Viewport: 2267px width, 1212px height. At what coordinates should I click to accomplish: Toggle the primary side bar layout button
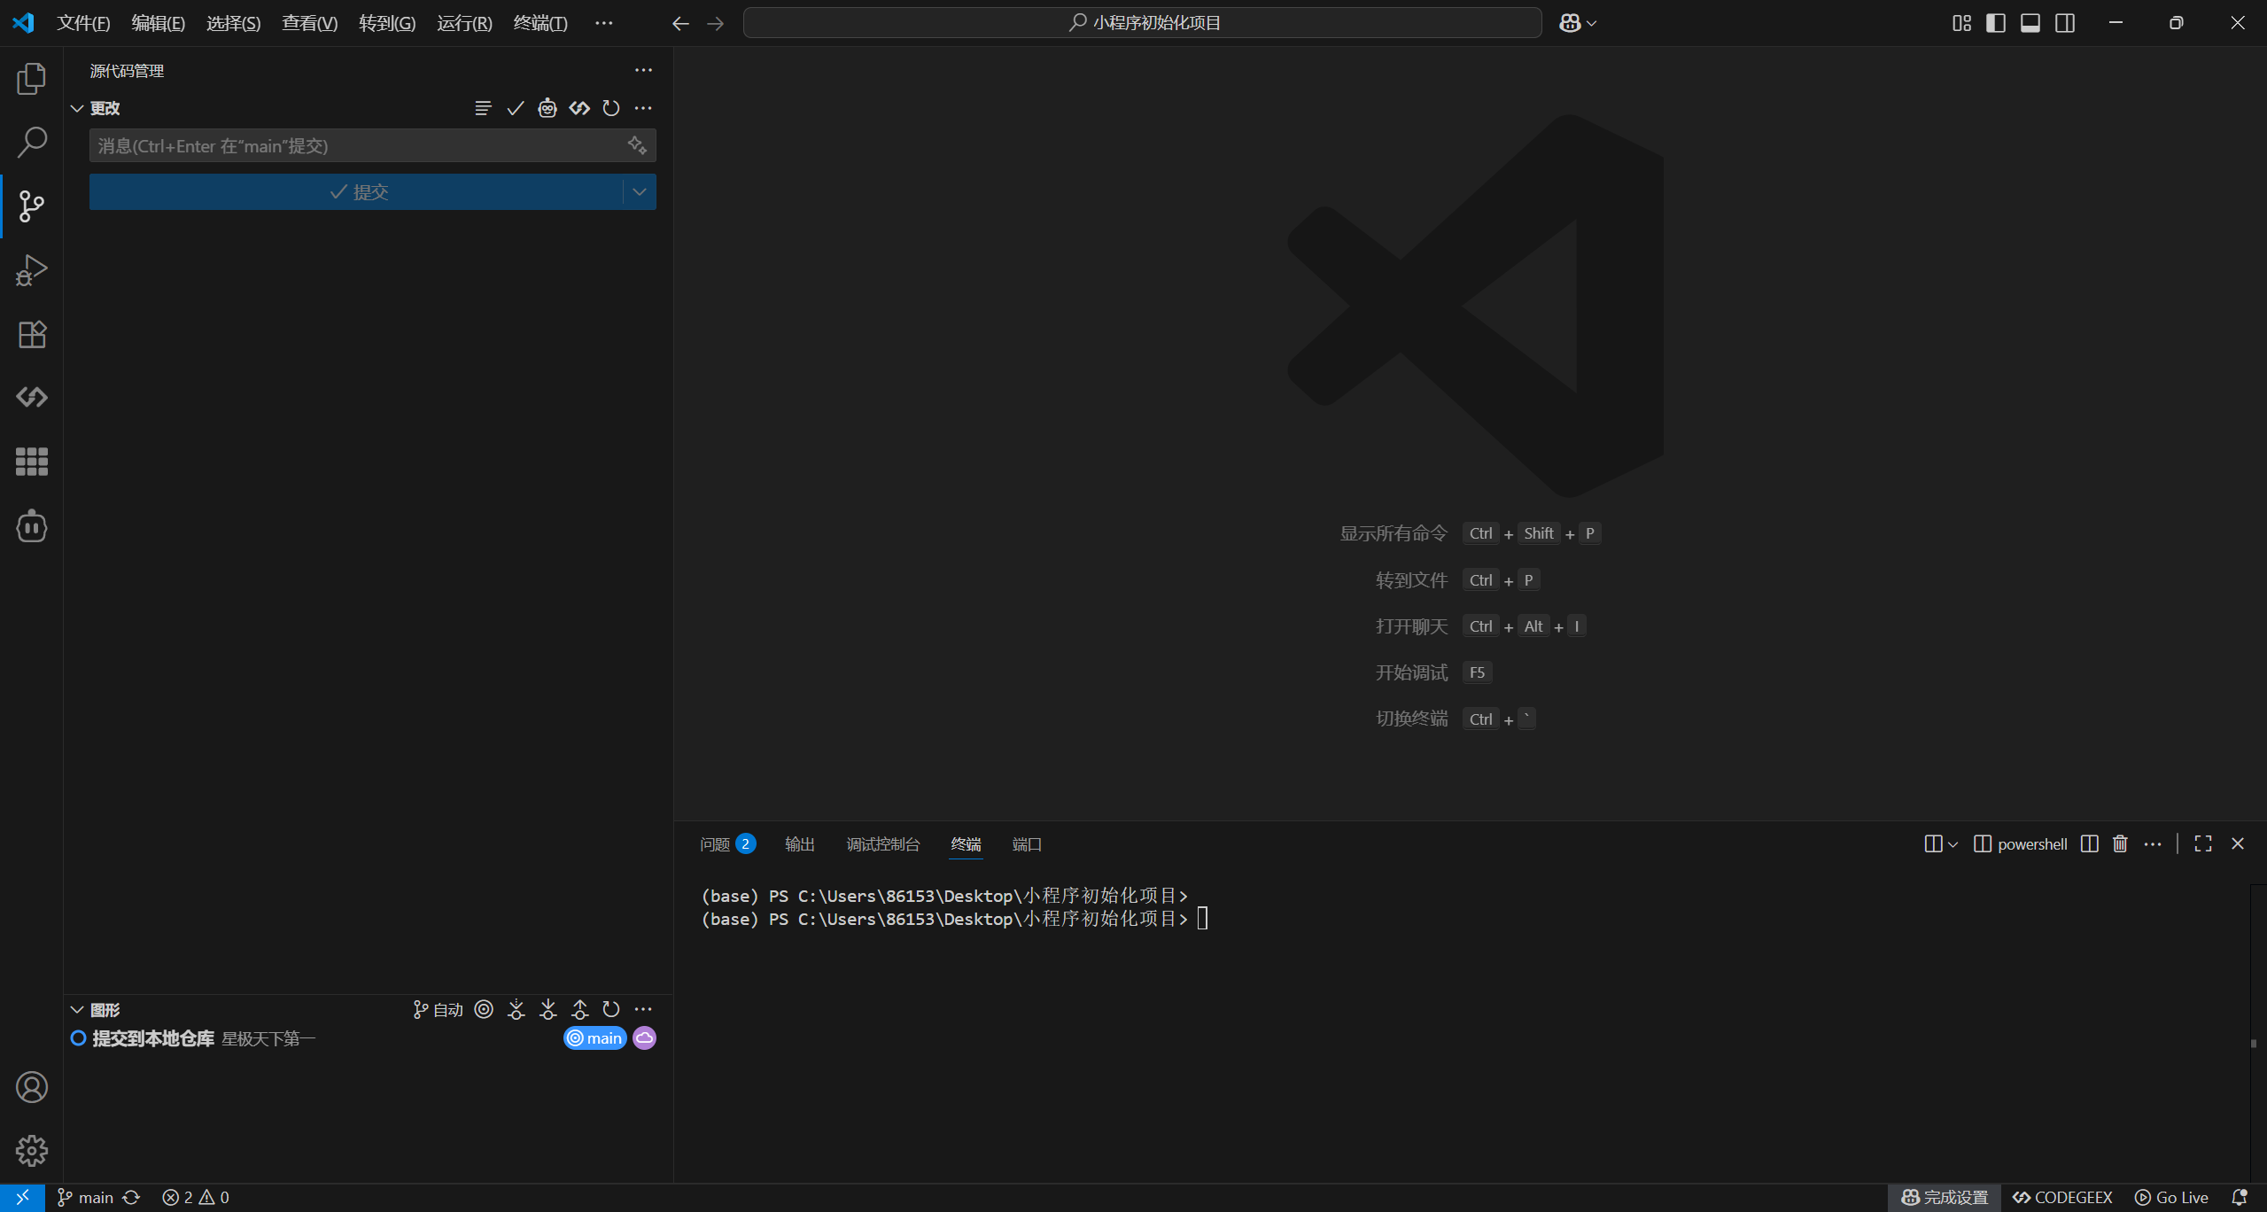click(x=1996, y=23)
